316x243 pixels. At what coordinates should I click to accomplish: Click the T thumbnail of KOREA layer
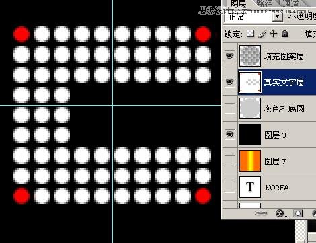[x=250, y=187]
